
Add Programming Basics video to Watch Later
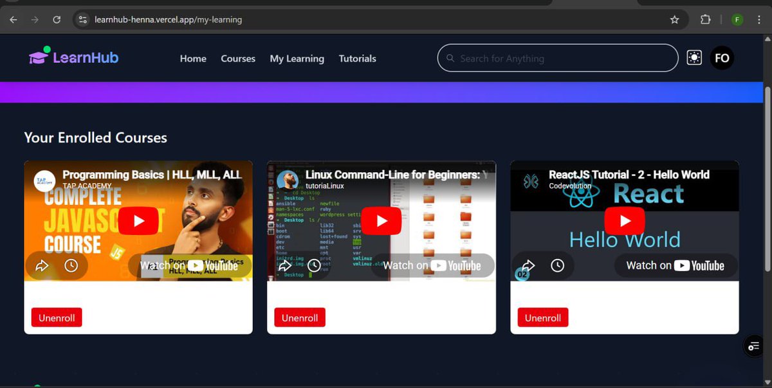71,265
